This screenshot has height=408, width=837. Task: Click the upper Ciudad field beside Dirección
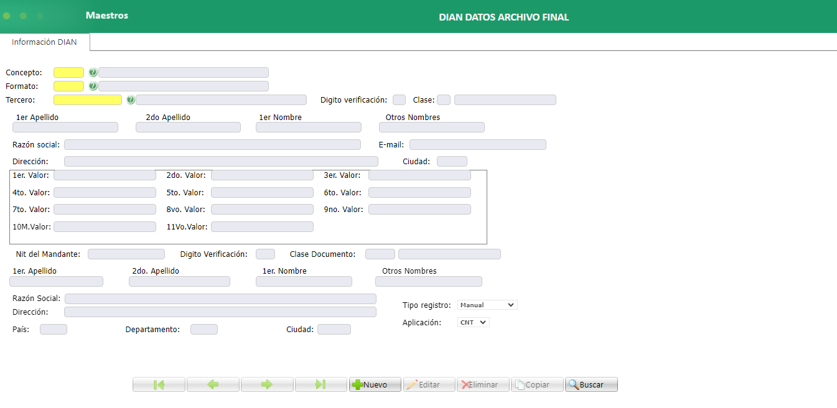pyautogui.click(x=452, y=162)
